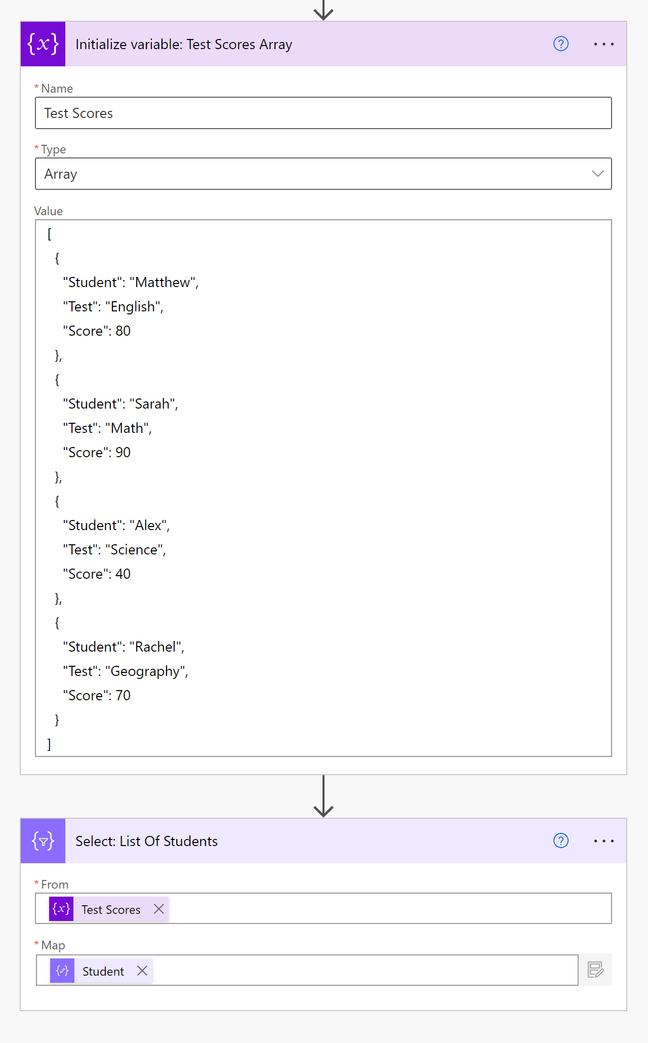This screenshot has width=648, height=1043.
Task: Open the Initialize variable ellipsis menu
Action: click(x=604, y=44)
